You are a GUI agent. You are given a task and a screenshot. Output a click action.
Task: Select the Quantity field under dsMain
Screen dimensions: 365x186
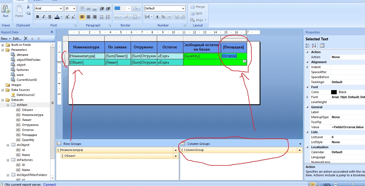(28, 140)
